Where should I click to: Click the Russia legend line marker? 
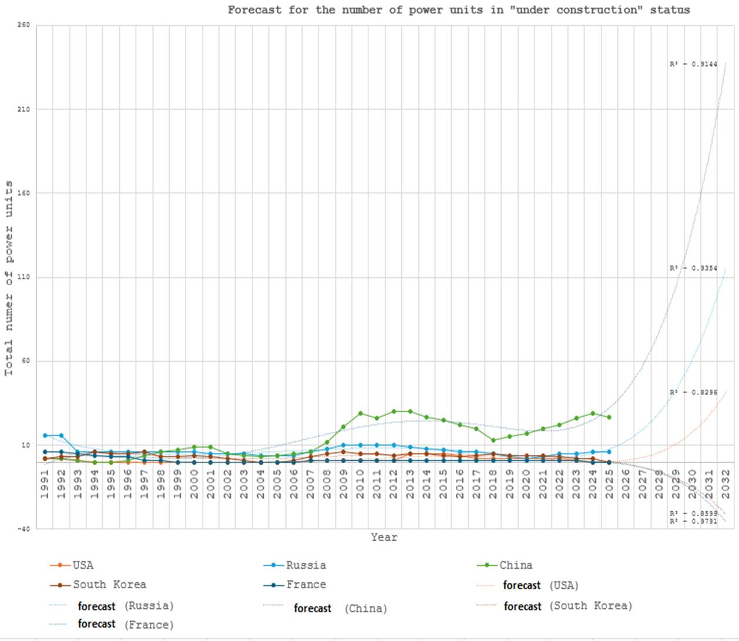click(274, 565)
